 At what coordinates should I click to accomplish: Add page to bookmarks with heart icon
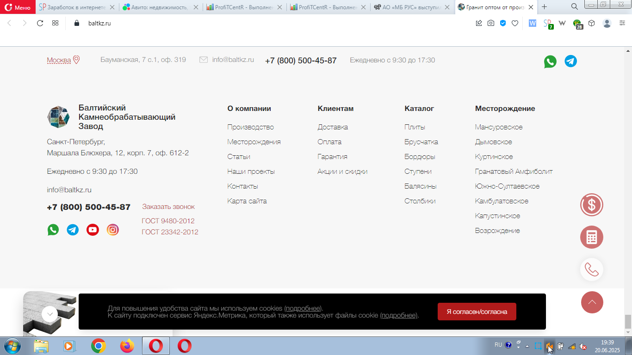tap(515, 23)
